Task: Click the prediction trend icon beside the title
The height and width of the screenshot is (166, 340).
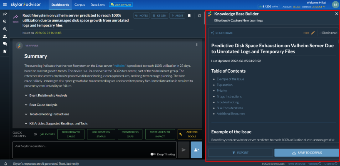Action: (x=16, y=17)
